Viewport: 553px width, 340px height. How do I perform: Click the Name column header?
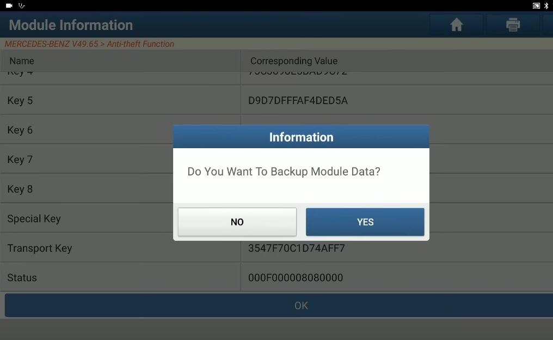[22, 60]
